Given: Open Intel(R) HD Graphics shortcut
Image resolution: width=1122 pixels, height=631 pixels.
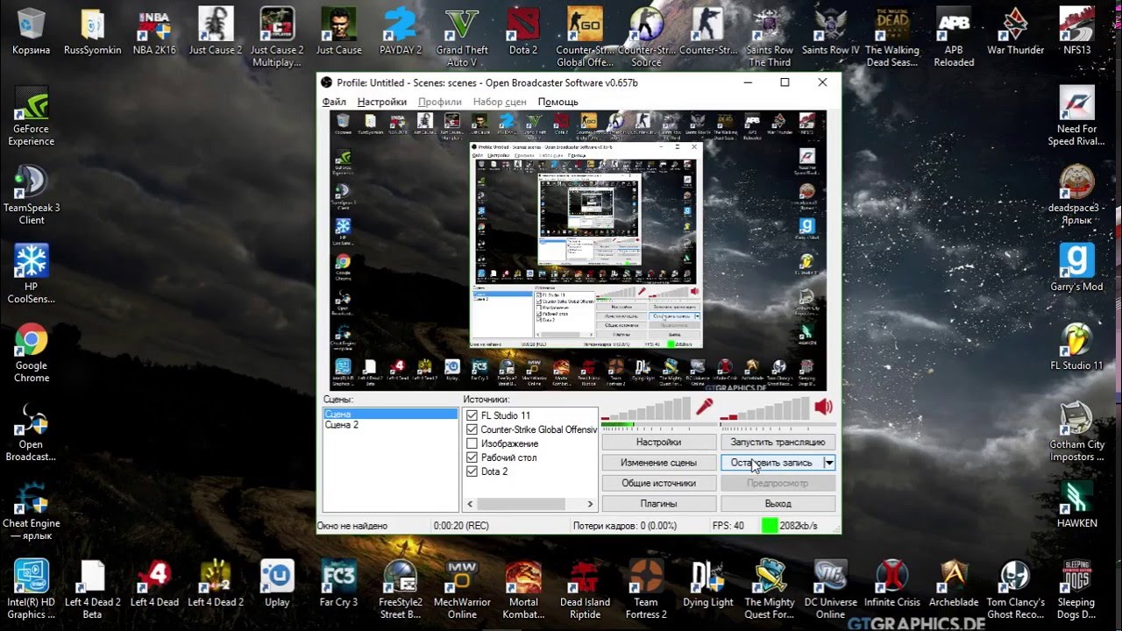Looking at the screenshot, I should [32, 590].
